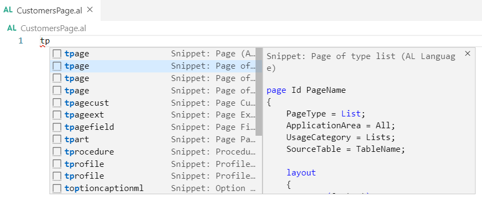Viewport: 482px width, 198px height.
Task: Select the toptioncaptionml suggestion label
Action: point(104,188)
